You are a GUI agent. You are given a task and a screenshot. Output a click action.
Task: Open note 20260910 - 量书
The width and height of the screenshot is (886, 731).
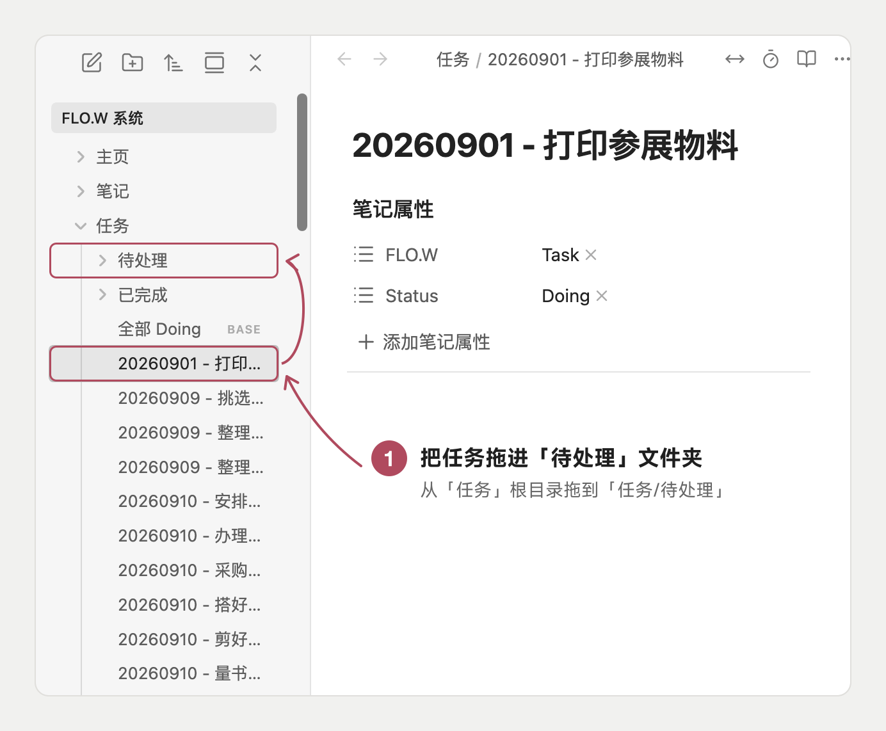164,673
